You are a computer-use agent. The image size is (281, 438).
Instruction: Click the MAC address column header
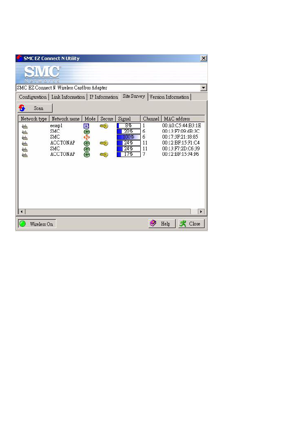tap(183, 119)
